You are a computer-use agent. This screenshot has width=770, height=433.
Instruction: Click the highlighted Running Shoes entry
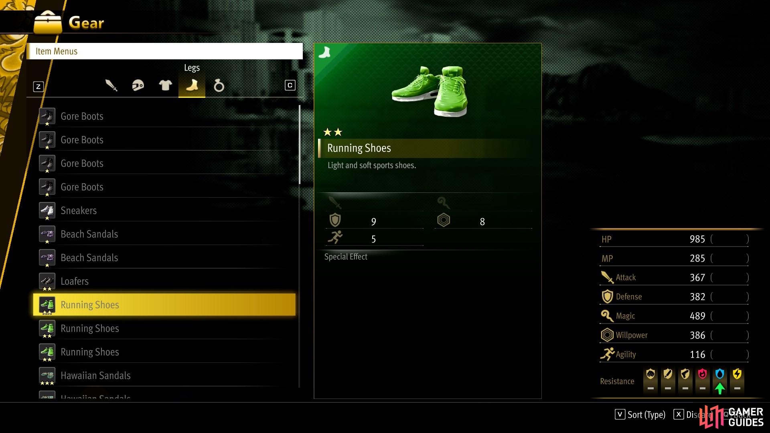164,305
